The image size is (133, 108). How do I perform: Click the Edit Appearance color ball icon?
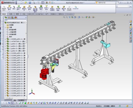[x=86, y=17]
